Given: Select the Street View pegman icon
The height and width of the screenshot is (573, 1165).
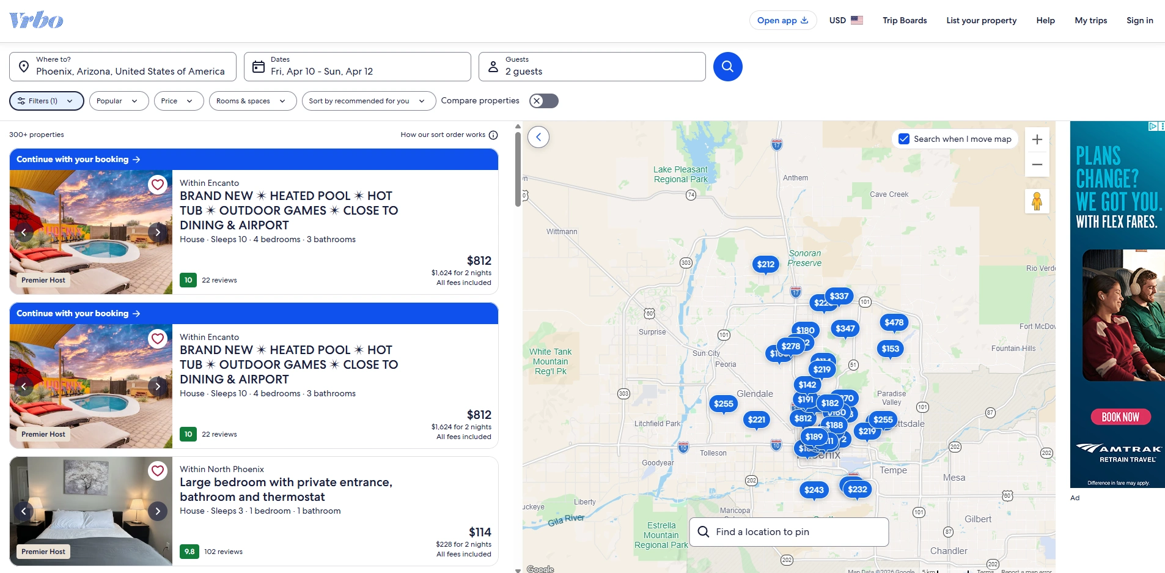Looking at the screenshot, I should pyautogui.click(x=1037, y=201).
